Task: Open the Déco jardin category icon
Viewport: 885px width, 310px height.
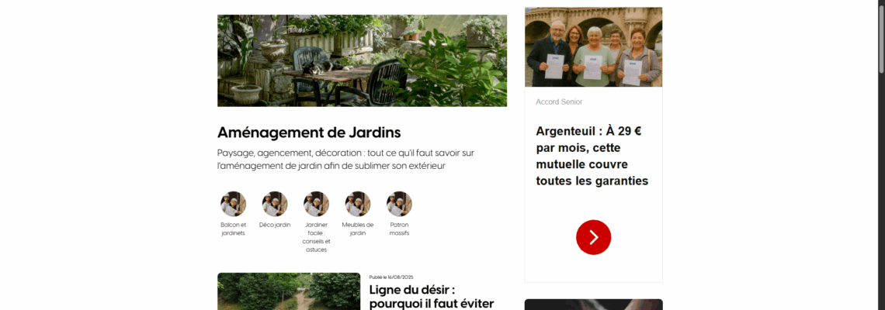Action: coord(275,204)
